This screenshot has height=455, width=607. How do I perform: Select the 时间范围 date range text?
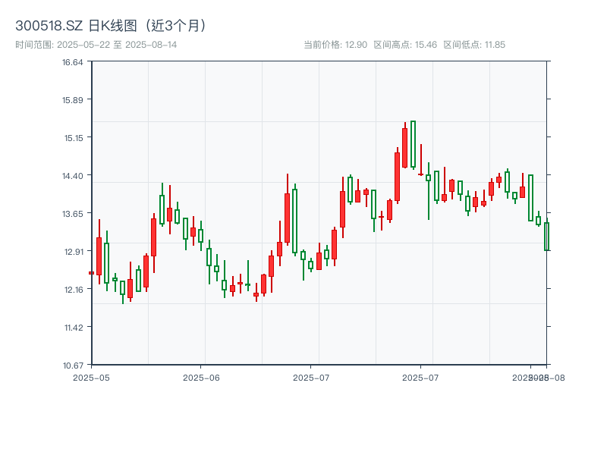(99, 43)
